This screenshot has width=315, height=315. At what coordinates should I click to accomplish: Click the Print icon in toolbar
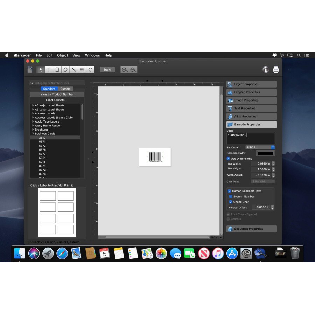click(276, 70)
